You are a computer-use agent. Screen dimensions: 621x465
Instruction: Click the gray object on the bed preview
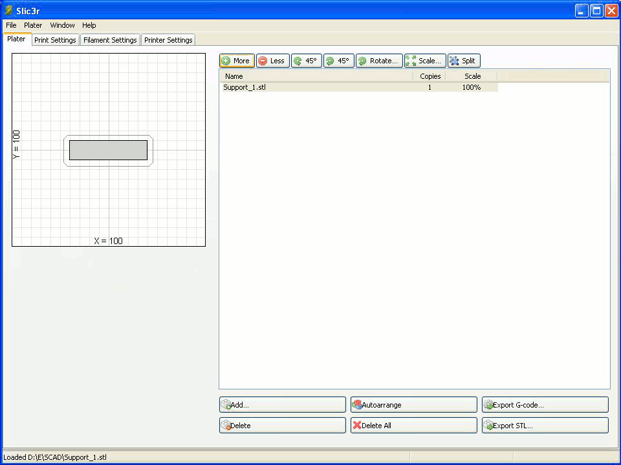[x=108, y=150]
